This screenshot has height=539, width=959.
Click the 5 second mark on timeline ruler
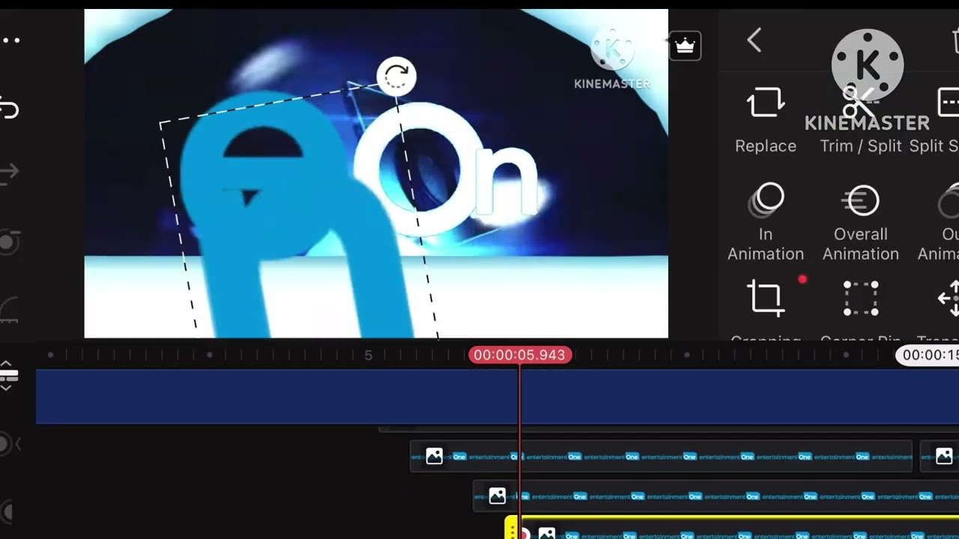pyautogui.click(x=368, y=355)
